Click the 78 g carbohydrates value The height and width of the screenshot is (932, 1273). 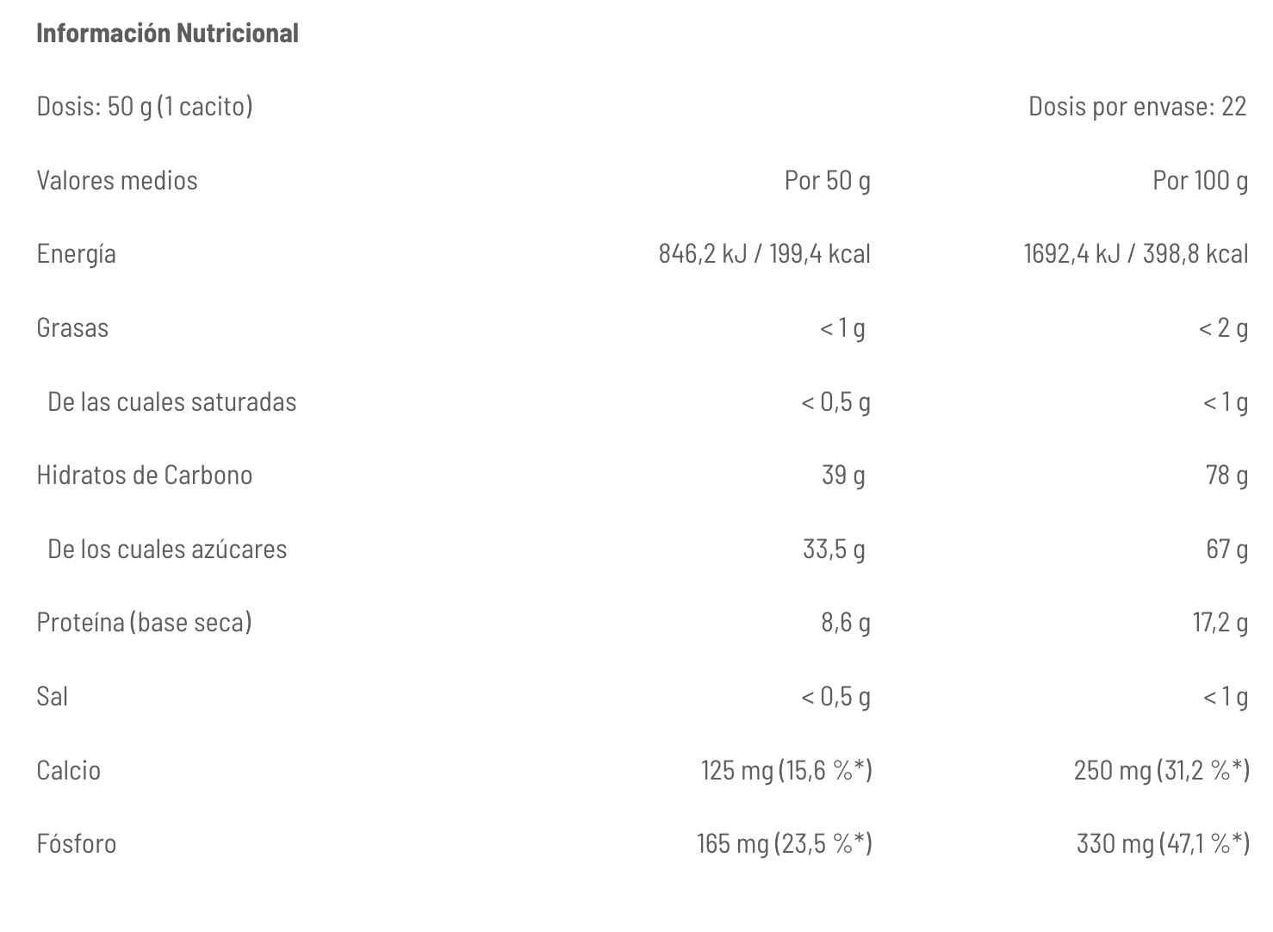pos(1226,475)
